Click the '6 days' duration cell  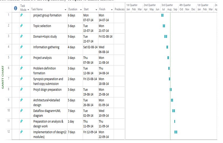(x=71, y=15)
